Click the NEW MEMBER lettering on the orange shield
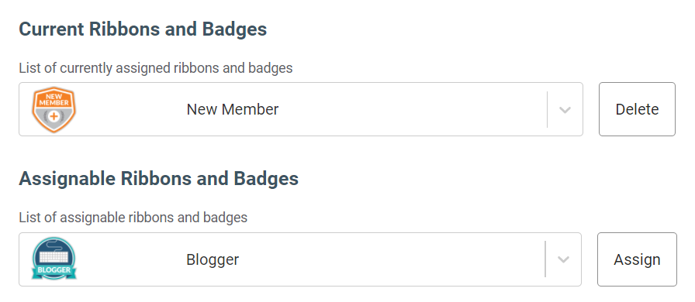Viewport: 695px width, 302px height. click(x=54, y=99)
